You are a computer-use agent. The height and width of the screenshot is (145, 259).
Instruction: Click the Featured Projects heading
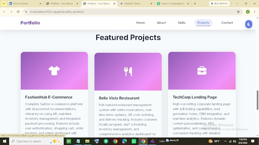[128, 37]
